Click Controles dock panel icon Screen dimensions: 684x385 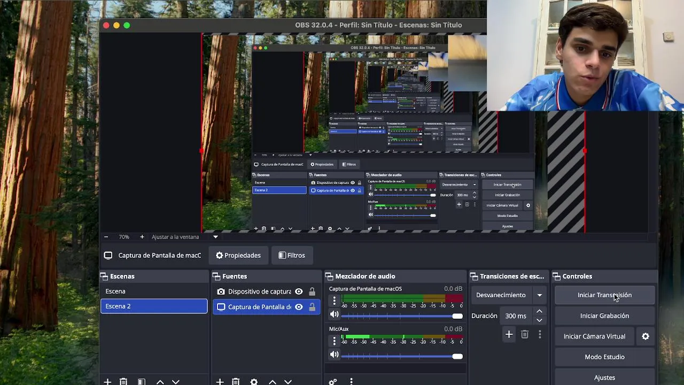click(556, 276)
